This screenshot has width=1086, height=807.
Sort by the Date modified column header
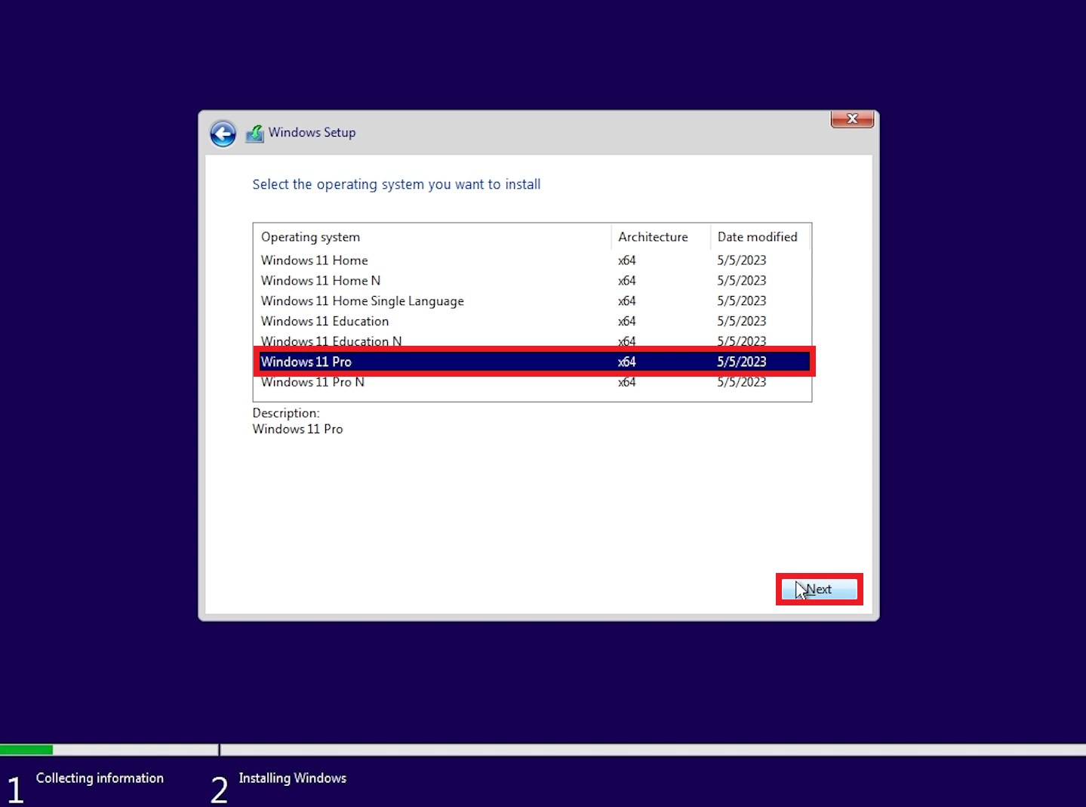click(x=757, y=236)
